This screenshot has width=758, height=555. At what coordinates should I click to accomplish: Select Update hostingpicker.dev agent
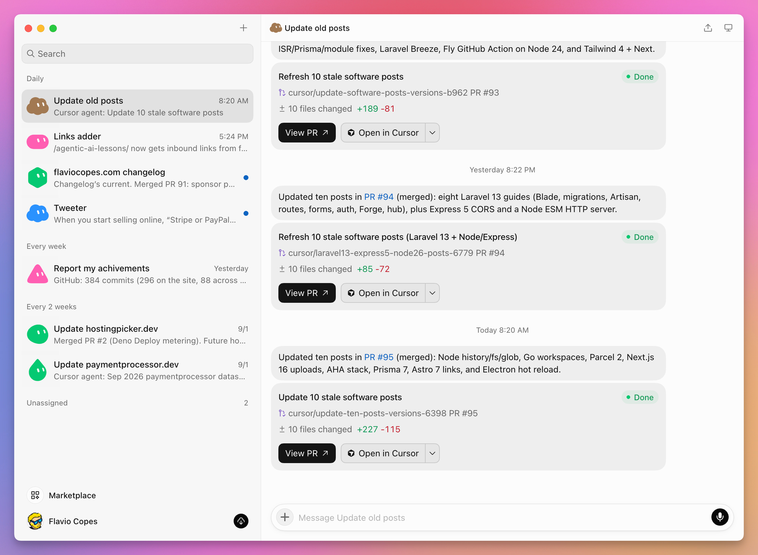[x=137, y=334]
